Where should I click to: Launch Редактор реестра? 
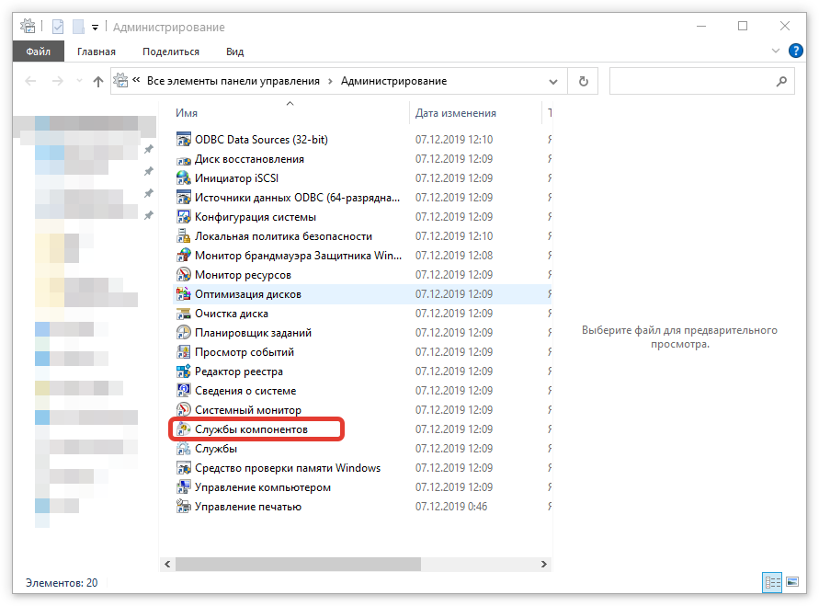click(233, 371)
